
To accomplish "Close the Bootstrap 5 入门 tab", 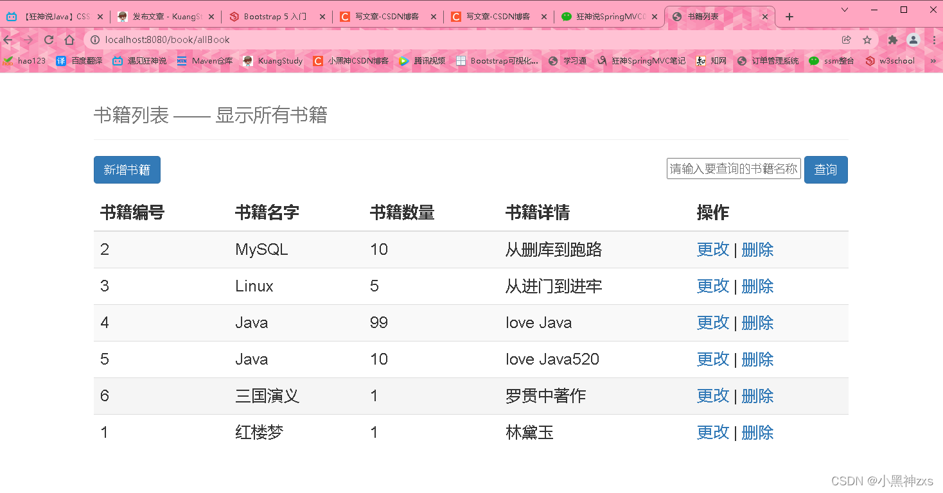I will click(x=322, y=17).
